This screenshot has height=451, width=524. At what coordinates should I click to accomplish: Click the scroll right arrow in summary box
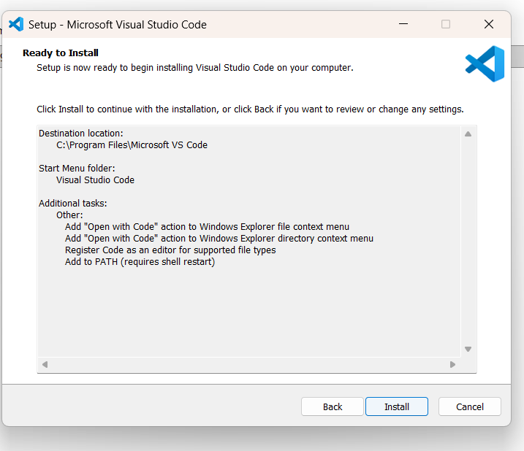click(452, 365)
